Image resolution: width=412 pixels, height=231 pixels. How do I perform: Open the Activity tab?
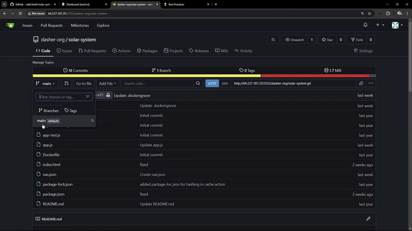243,51
